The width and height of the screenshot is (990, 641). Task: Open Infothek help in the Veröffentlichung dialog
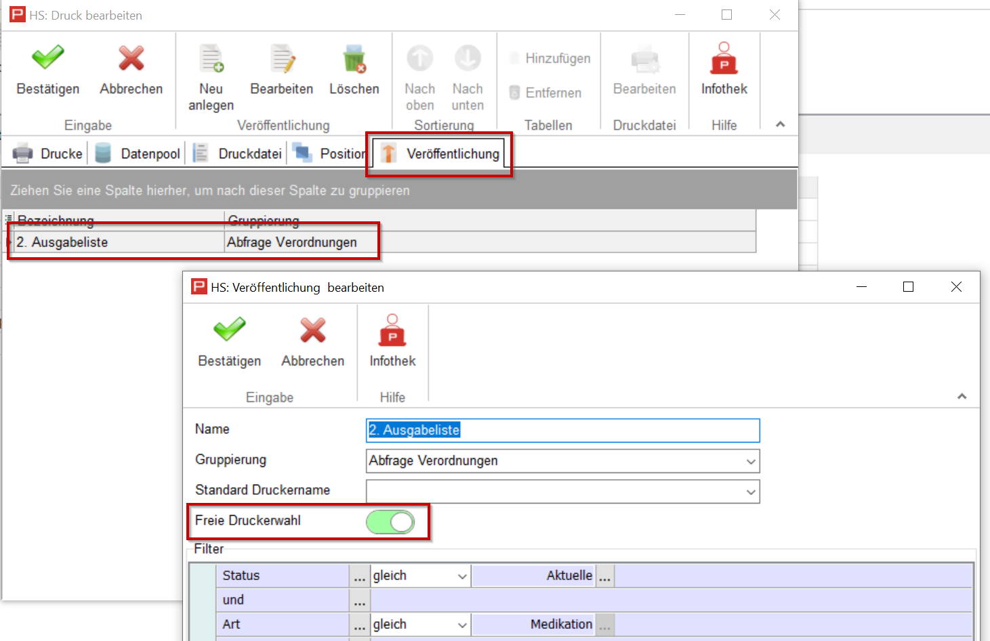point(392,331)
